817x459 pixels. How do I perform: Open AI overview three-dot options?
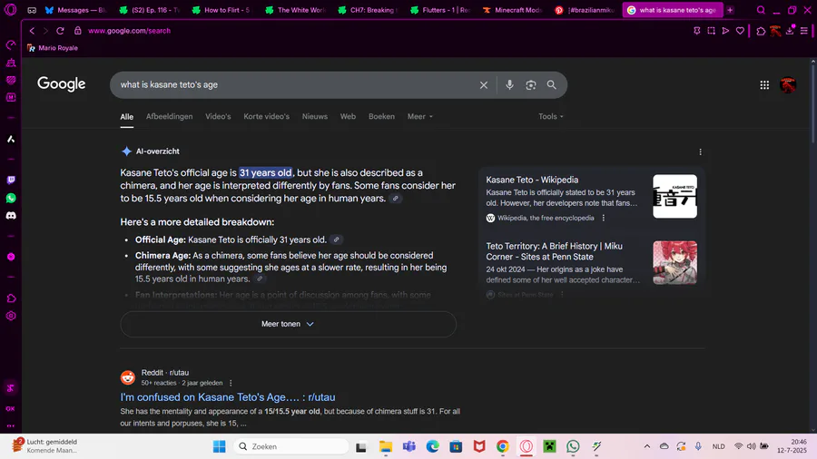[x=700, y=152]
